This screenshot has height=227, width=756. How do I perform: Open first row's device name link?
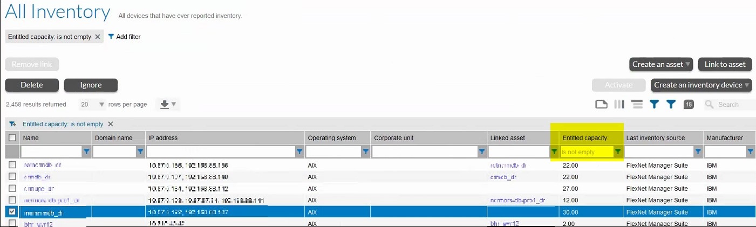coord(43,166)
